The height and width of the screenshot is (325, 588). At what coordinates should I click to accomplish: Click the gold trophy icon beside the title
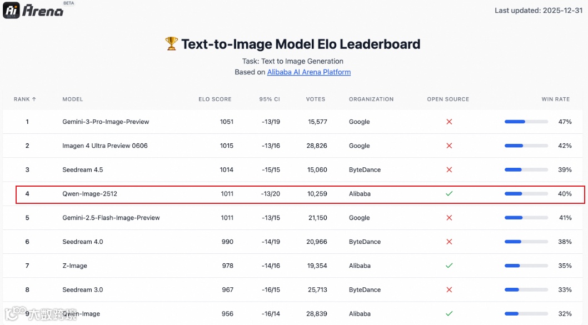171,43
